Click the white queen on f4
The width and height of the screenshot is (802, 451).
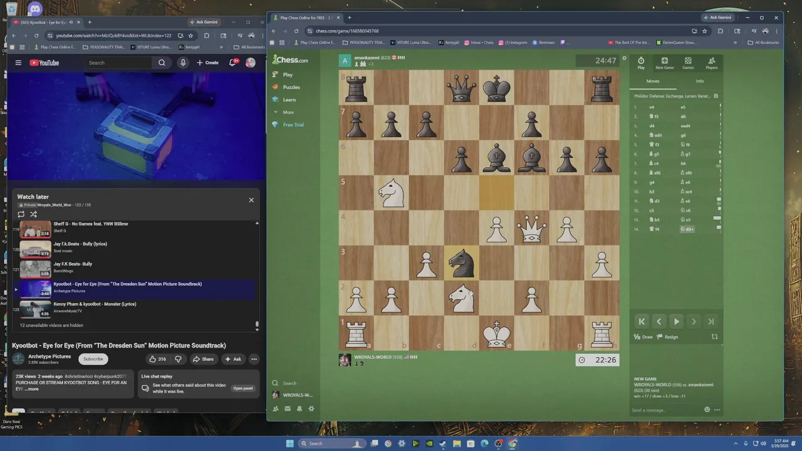(531, 227)
